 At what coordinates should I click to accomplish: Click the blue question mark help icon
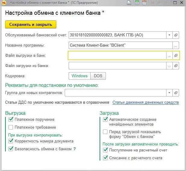tap(75, 149)
